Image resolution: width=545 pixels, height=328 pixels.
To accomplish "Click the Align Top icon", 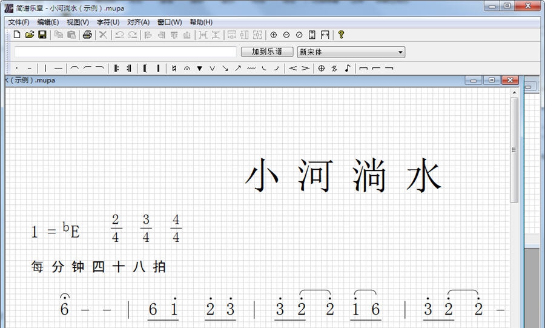I will [174, 35].
